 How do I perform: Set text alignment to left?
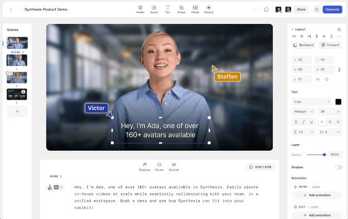[322, 122]
